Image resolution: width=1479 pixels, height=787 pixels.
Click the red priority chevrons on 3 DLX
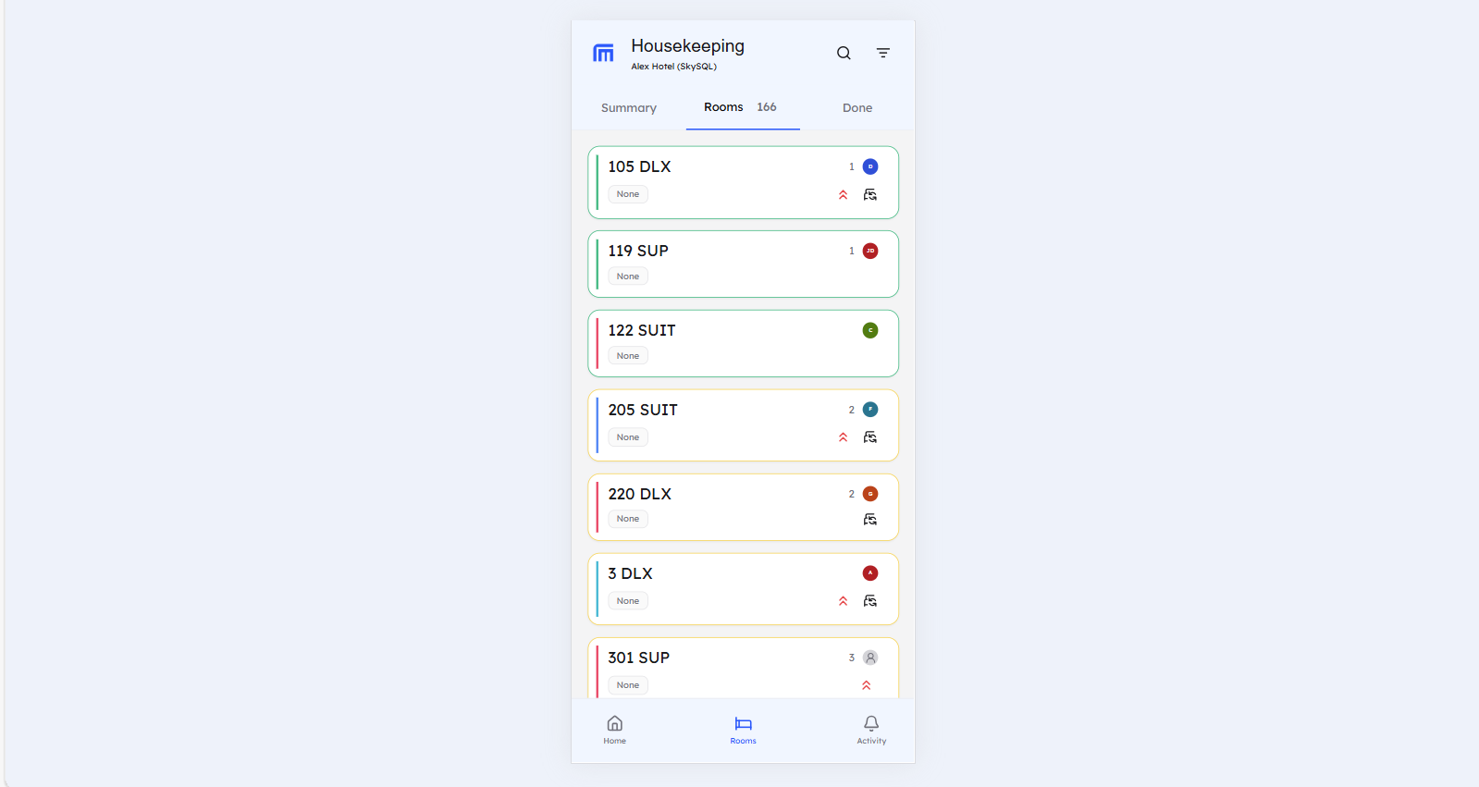click(843, 600)
